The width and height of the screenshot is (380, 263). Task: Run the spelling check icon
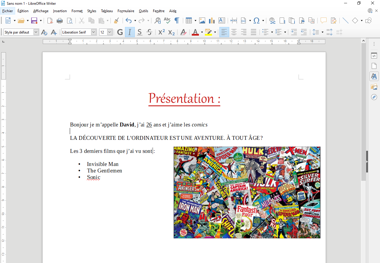(167, 20)
